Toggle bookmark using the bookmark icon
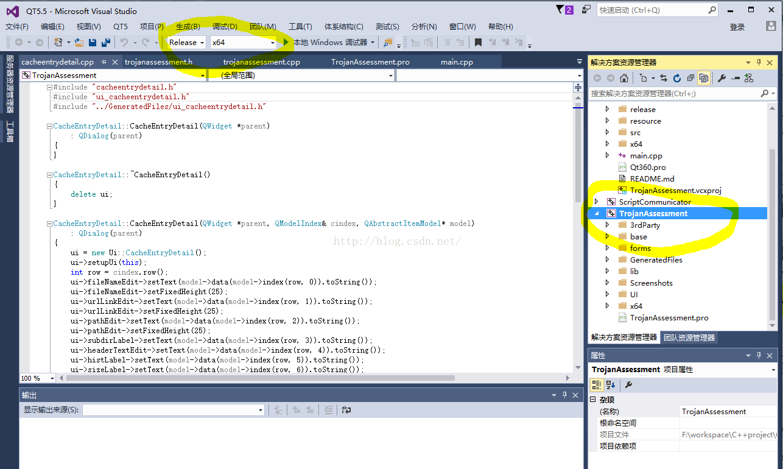Screen dimensions: 783x469 (x=478, y=43)
